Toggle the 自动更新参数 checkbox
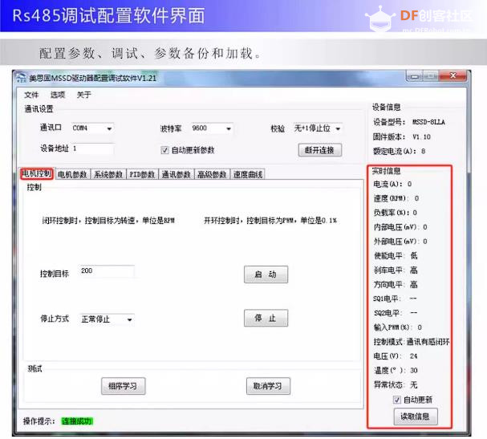This screenshot has width=487, height=439. click(164, 150)
